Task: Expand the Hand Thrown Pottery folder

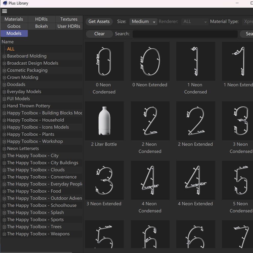Action: 4,106
